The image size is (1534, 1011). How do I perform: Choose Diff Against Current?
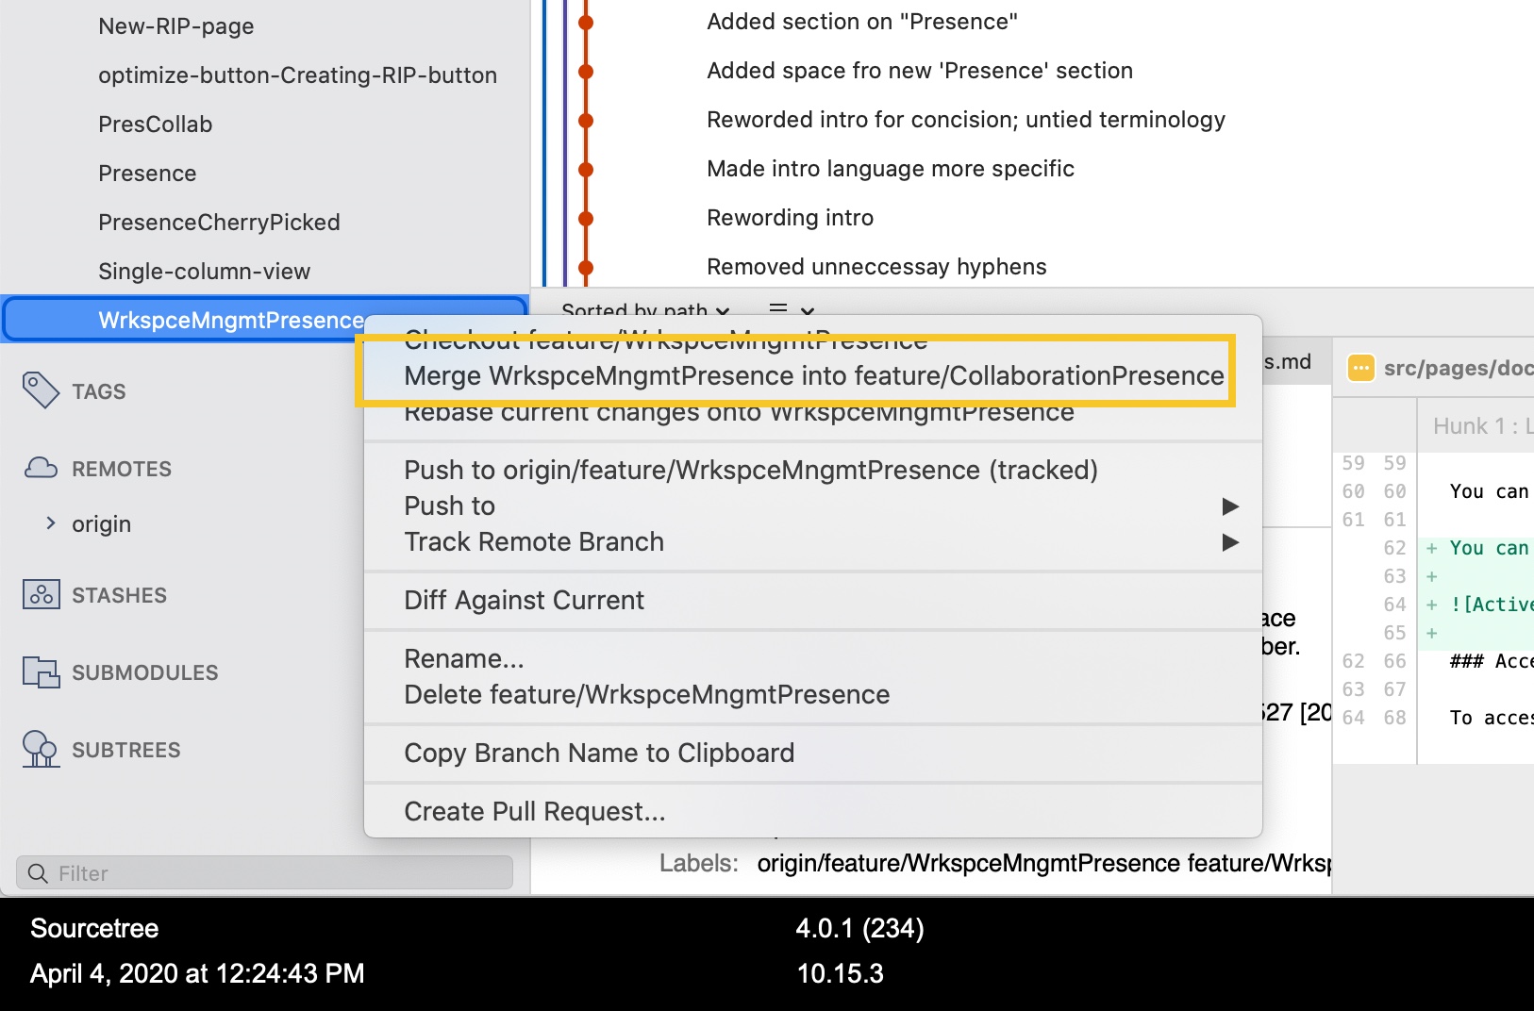pos(813,600)
